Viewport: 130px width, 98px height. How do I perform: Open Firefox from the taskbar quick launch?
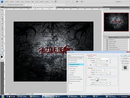click(x=12, y=96)
